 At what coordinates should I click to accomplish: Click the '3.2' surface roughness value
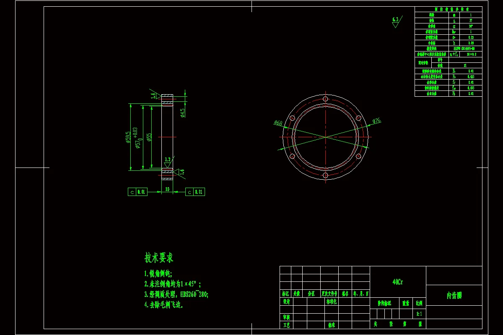click(168, 160)
